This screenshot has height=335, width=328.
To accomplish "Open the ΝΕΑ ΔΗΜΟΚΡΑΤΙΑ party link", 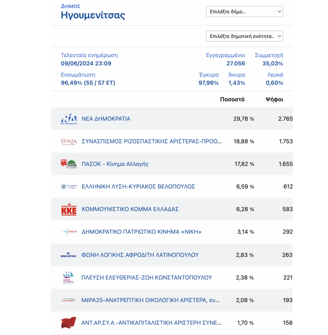I will click(x=106, y=119).
